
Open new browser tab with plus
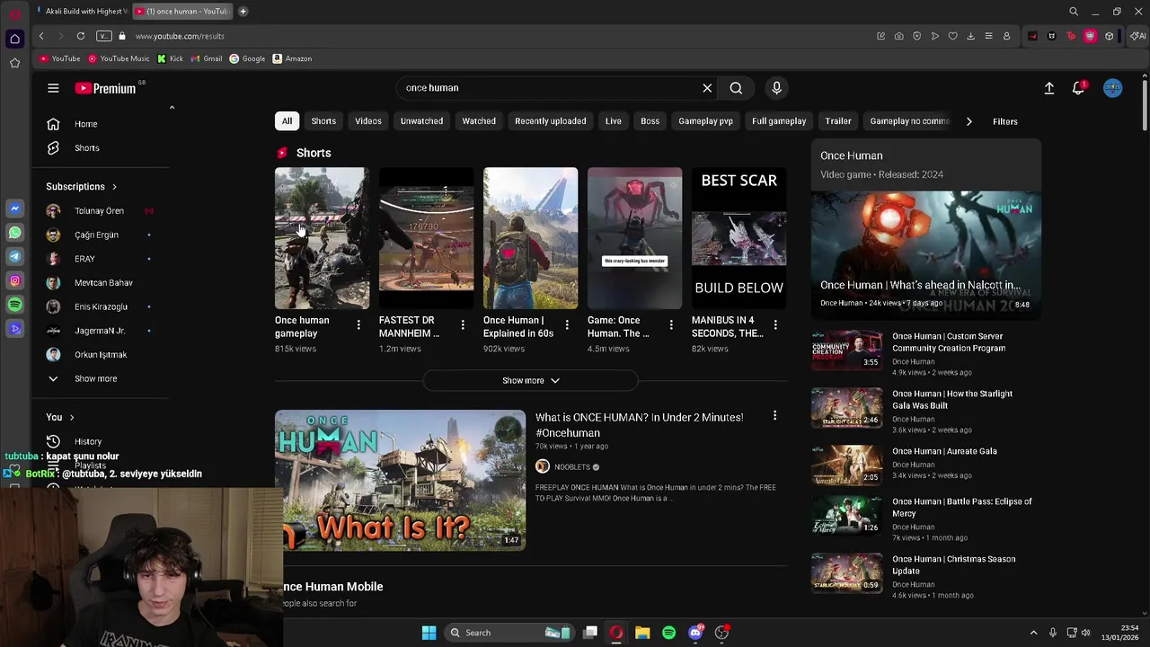click(243, 12)
